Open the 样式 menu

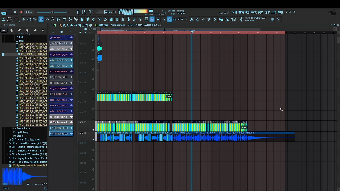254,12
